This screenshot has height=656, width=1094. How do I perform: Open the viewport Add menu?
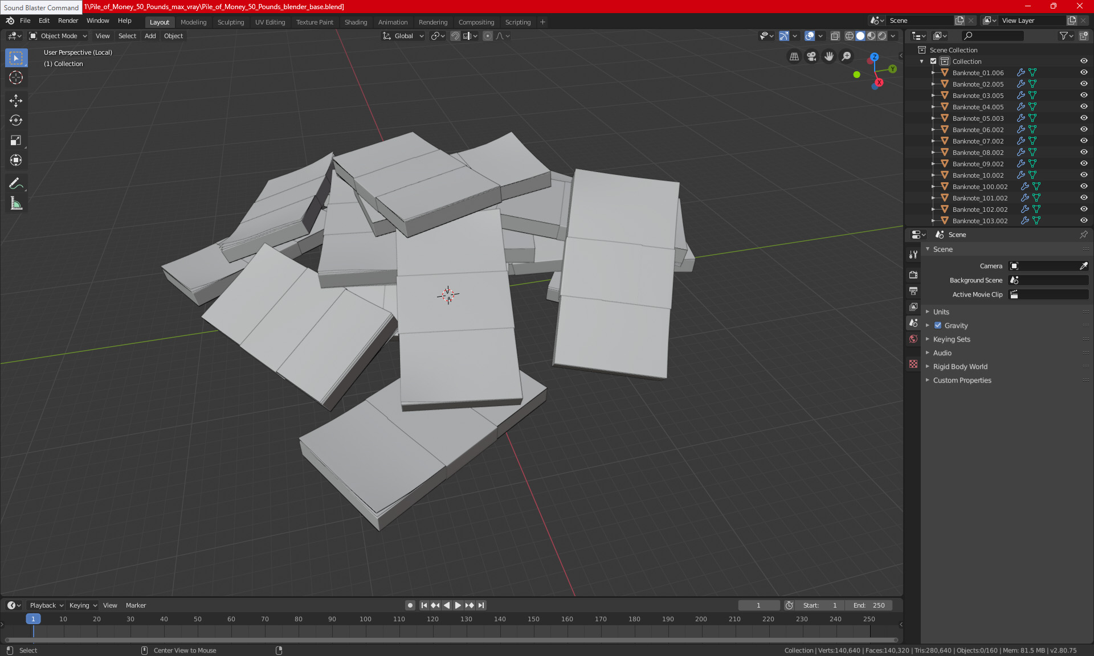click(x=150, y=36)
